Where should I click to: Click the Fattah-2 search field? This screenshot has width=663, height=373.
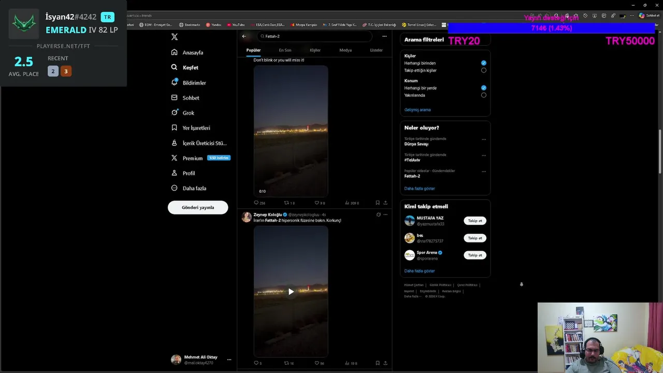[x=315, y=36]
